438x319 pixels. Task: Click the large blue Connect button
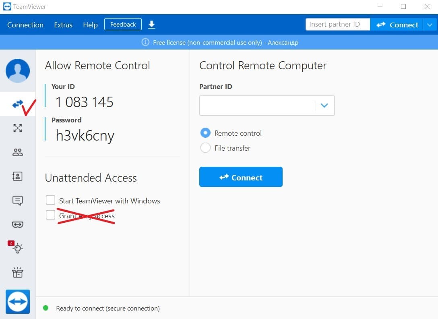(x=241, y=177)
